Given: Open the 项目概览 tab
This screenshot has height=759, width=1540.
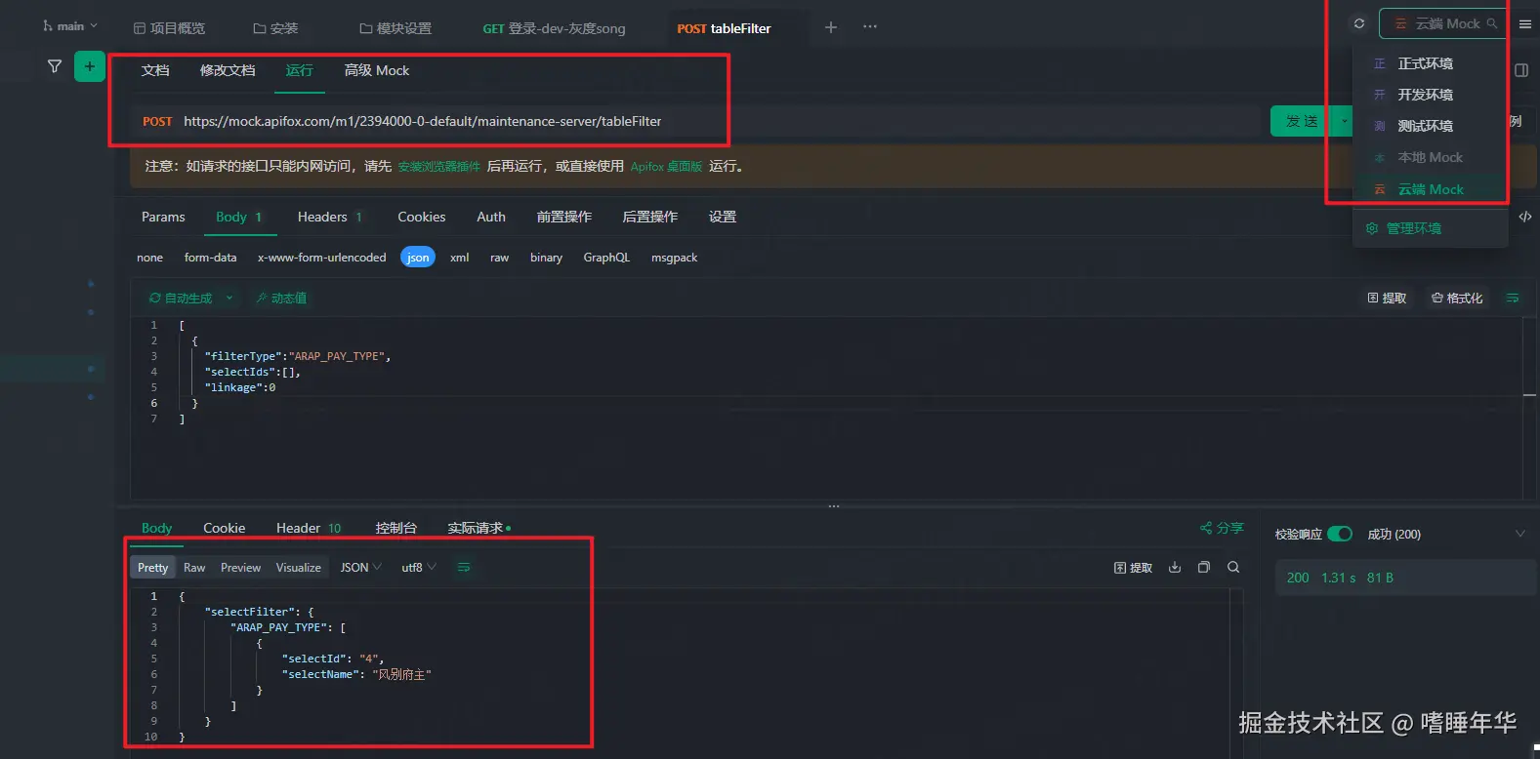Looking at the screenshot, I should (x=170, y=28).
